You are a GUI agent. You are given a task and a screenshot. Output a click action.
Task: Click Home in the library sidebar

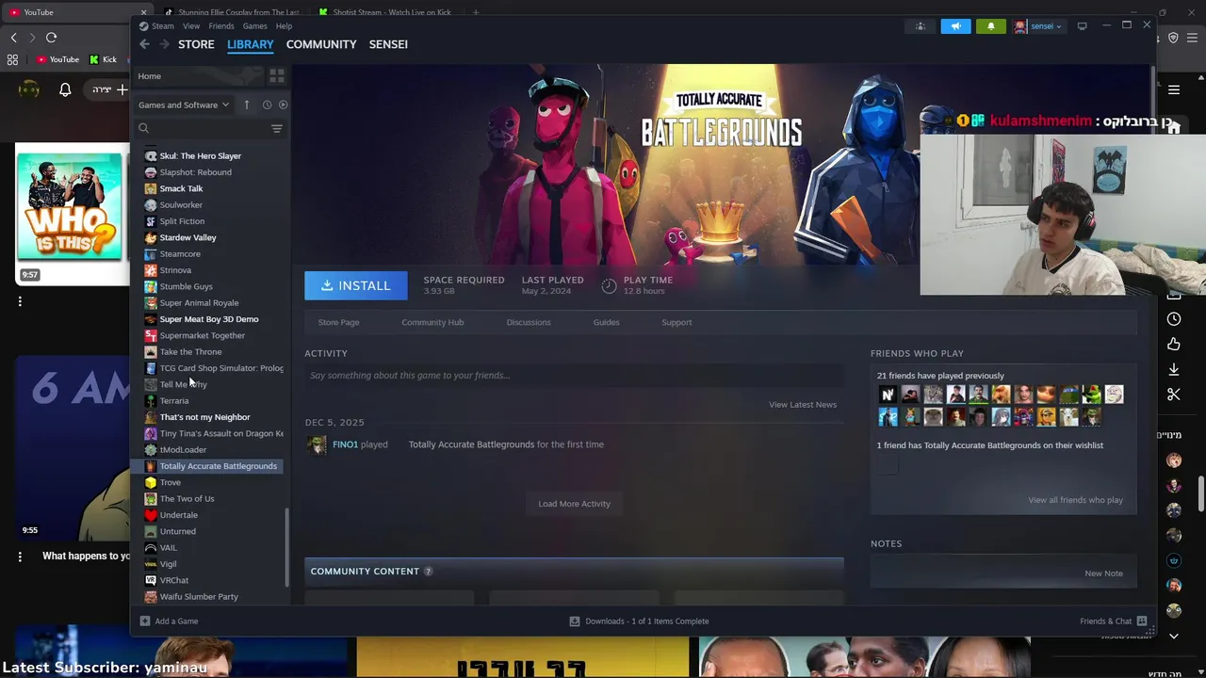149,76
